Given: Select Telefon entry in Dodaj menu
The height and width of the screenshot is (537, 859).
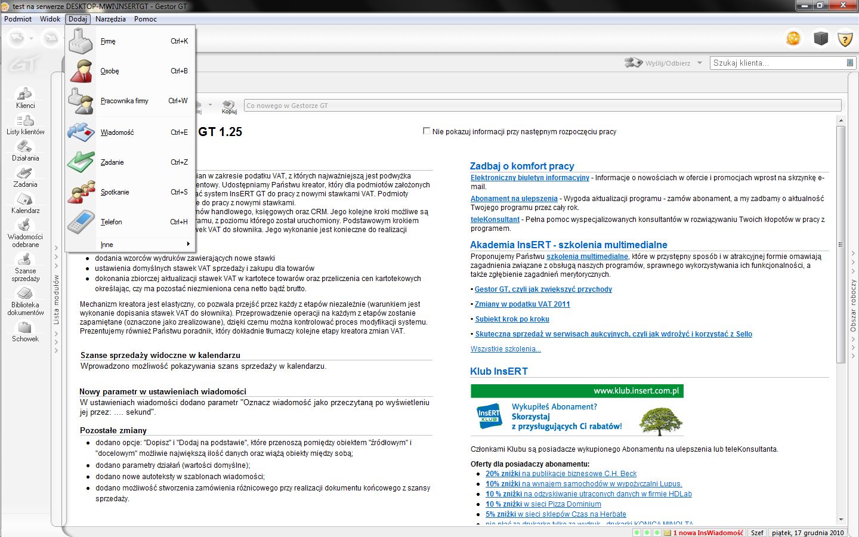Looking at the screenshot, I should tap(130, 222).
